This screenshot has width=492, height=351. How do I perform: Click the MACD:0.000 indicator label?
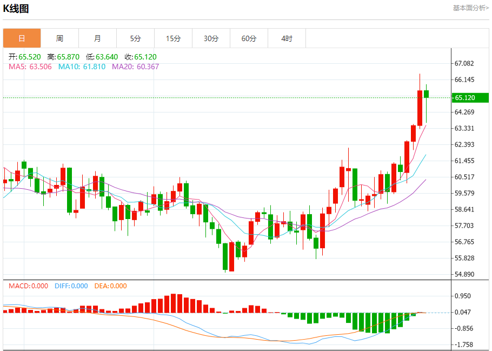[x=28, y=286]
